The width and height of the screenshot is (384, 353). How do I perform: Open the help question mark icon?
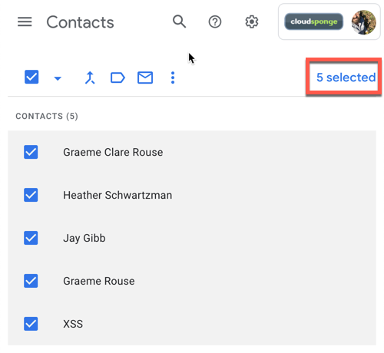point(215,22)
